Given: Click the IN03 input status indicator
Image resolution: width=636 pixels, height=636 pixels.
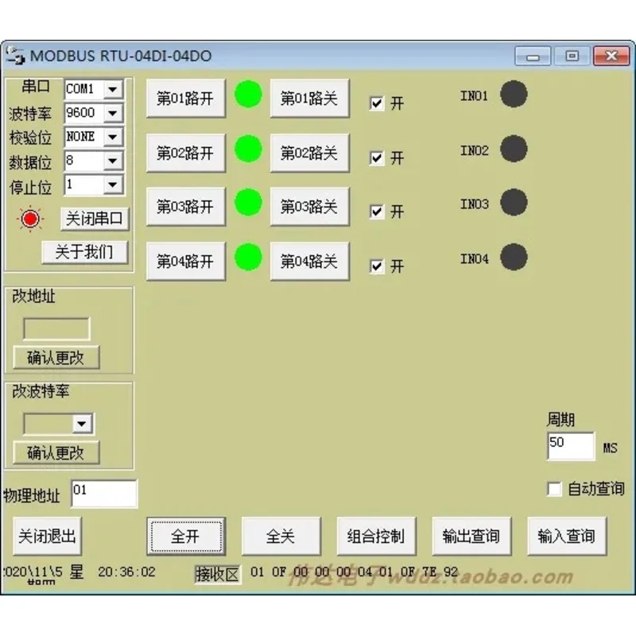Looking at the screenshot, I should pyautogui.click(x=514, y=203).
